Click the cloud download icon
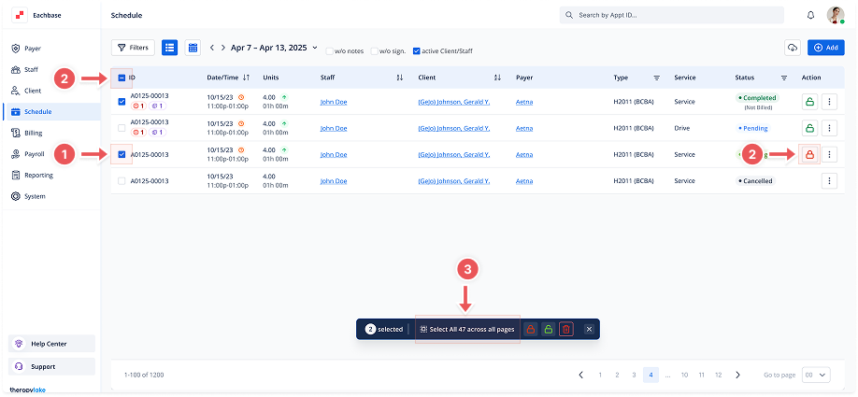The width and height of the screenshot is (858, 397). point(793,48)
